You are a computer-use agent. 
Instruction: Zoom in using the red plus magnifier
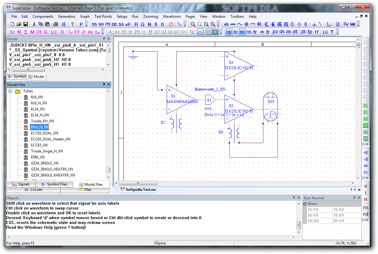click(x=213, y=24)
